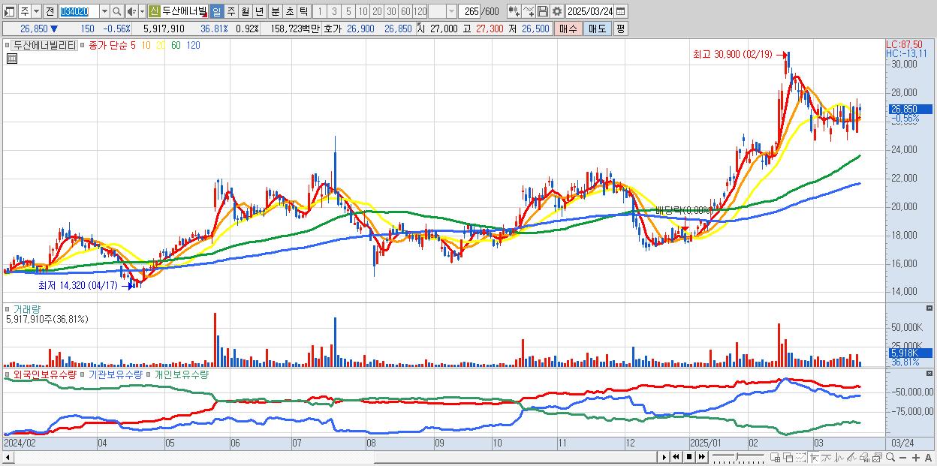Click the letter A text tool icon
937x466 pixels.
928,458
